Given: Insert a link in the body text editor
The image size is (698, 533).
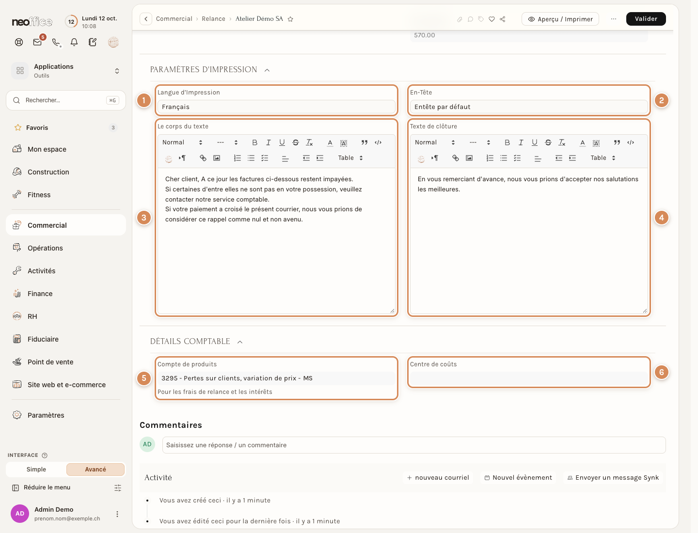Looking at the screenshot, I should click(x=203, y=158).
